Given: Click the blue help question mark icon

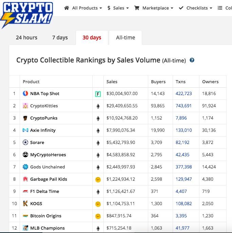Looking at the screenshot, I should point(192,60).
